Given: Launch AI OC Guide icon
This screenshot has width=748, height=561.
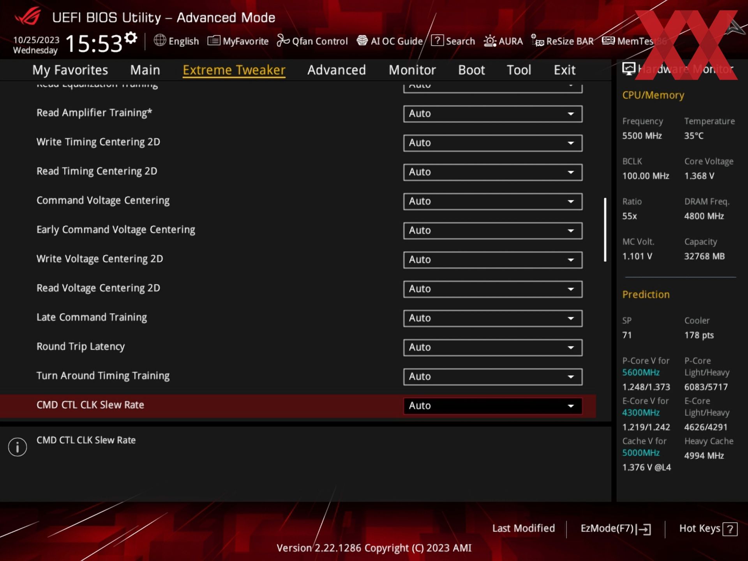Looking at the screenshot, I should 362,41.
